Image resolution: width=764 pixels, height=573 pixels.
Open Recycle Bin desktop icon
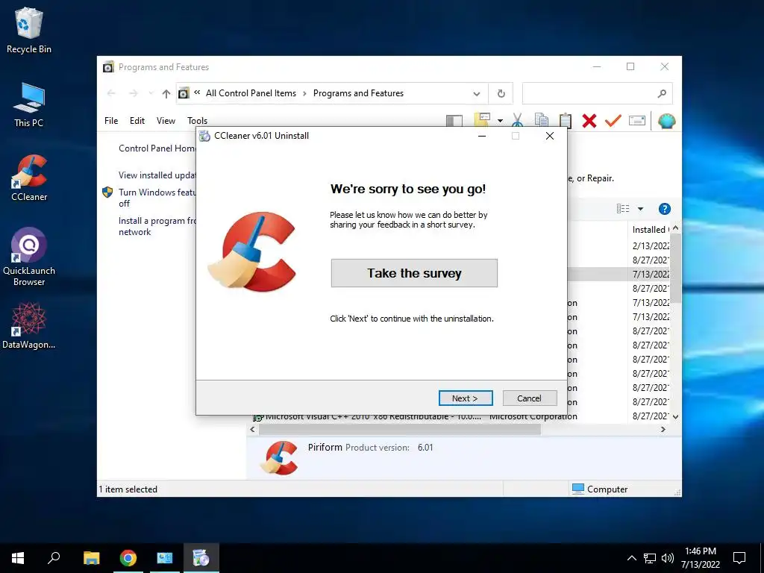point(29,30)
